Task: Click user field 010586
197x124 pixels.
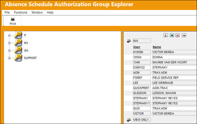Action: click(x=142, y=52)
